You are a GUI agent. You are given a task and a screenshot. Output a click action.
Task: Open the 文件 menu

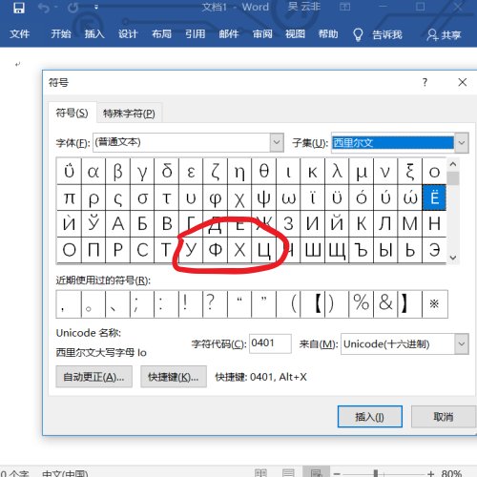coord(19,34)
